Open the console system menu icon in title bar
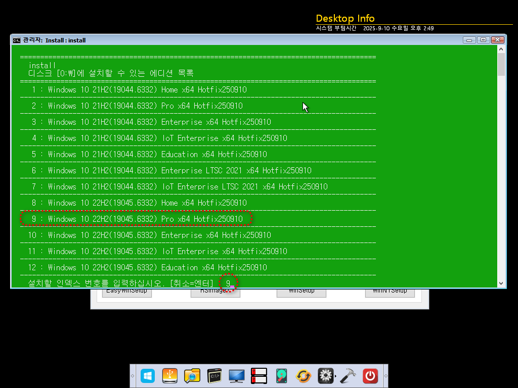This screenshot has height=388, width=518. pos(17,40)
